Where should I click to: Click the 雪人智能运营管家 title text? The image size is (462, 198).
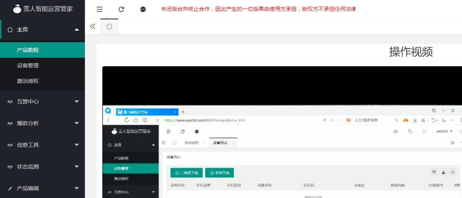(48, 9)
